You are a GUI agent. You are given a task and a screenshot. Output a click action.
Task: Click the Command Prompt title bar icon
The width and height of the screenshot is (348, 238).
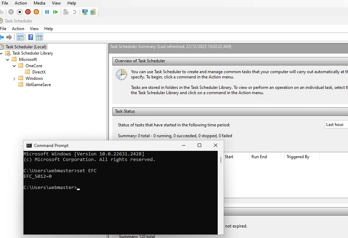tap(29, 146)
